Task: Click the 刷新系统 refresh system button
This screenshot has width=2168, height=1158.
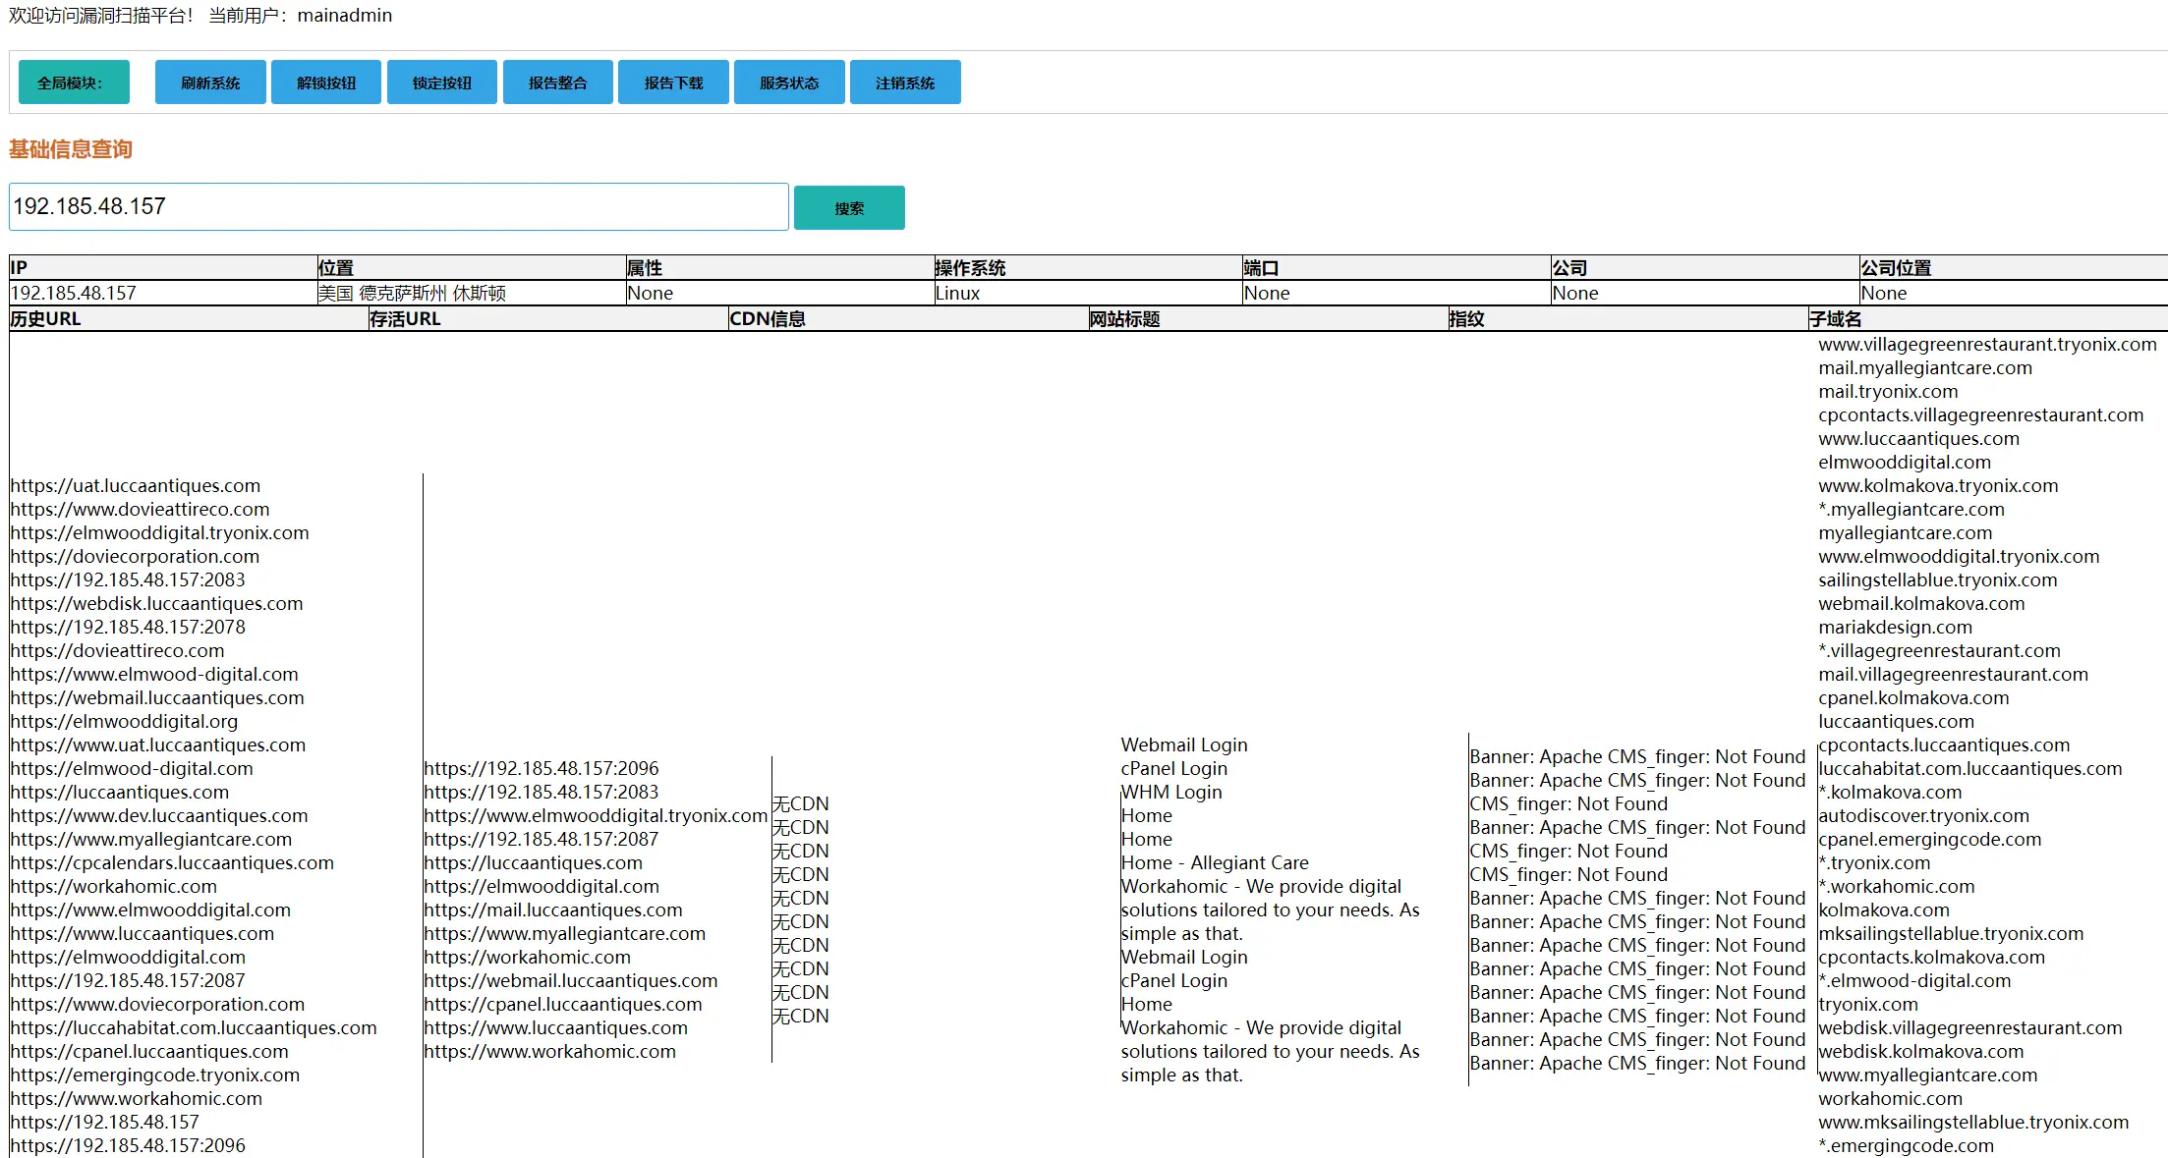Action: (210, 83)
